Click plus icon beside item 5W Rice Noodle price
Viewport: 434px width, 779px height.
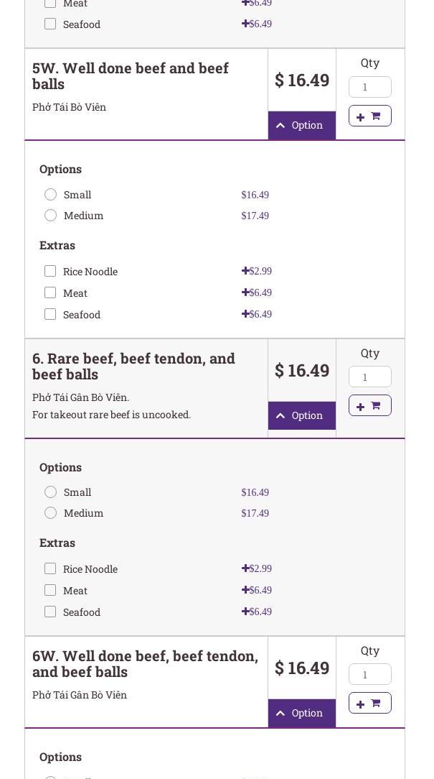[x=245, y=271]
